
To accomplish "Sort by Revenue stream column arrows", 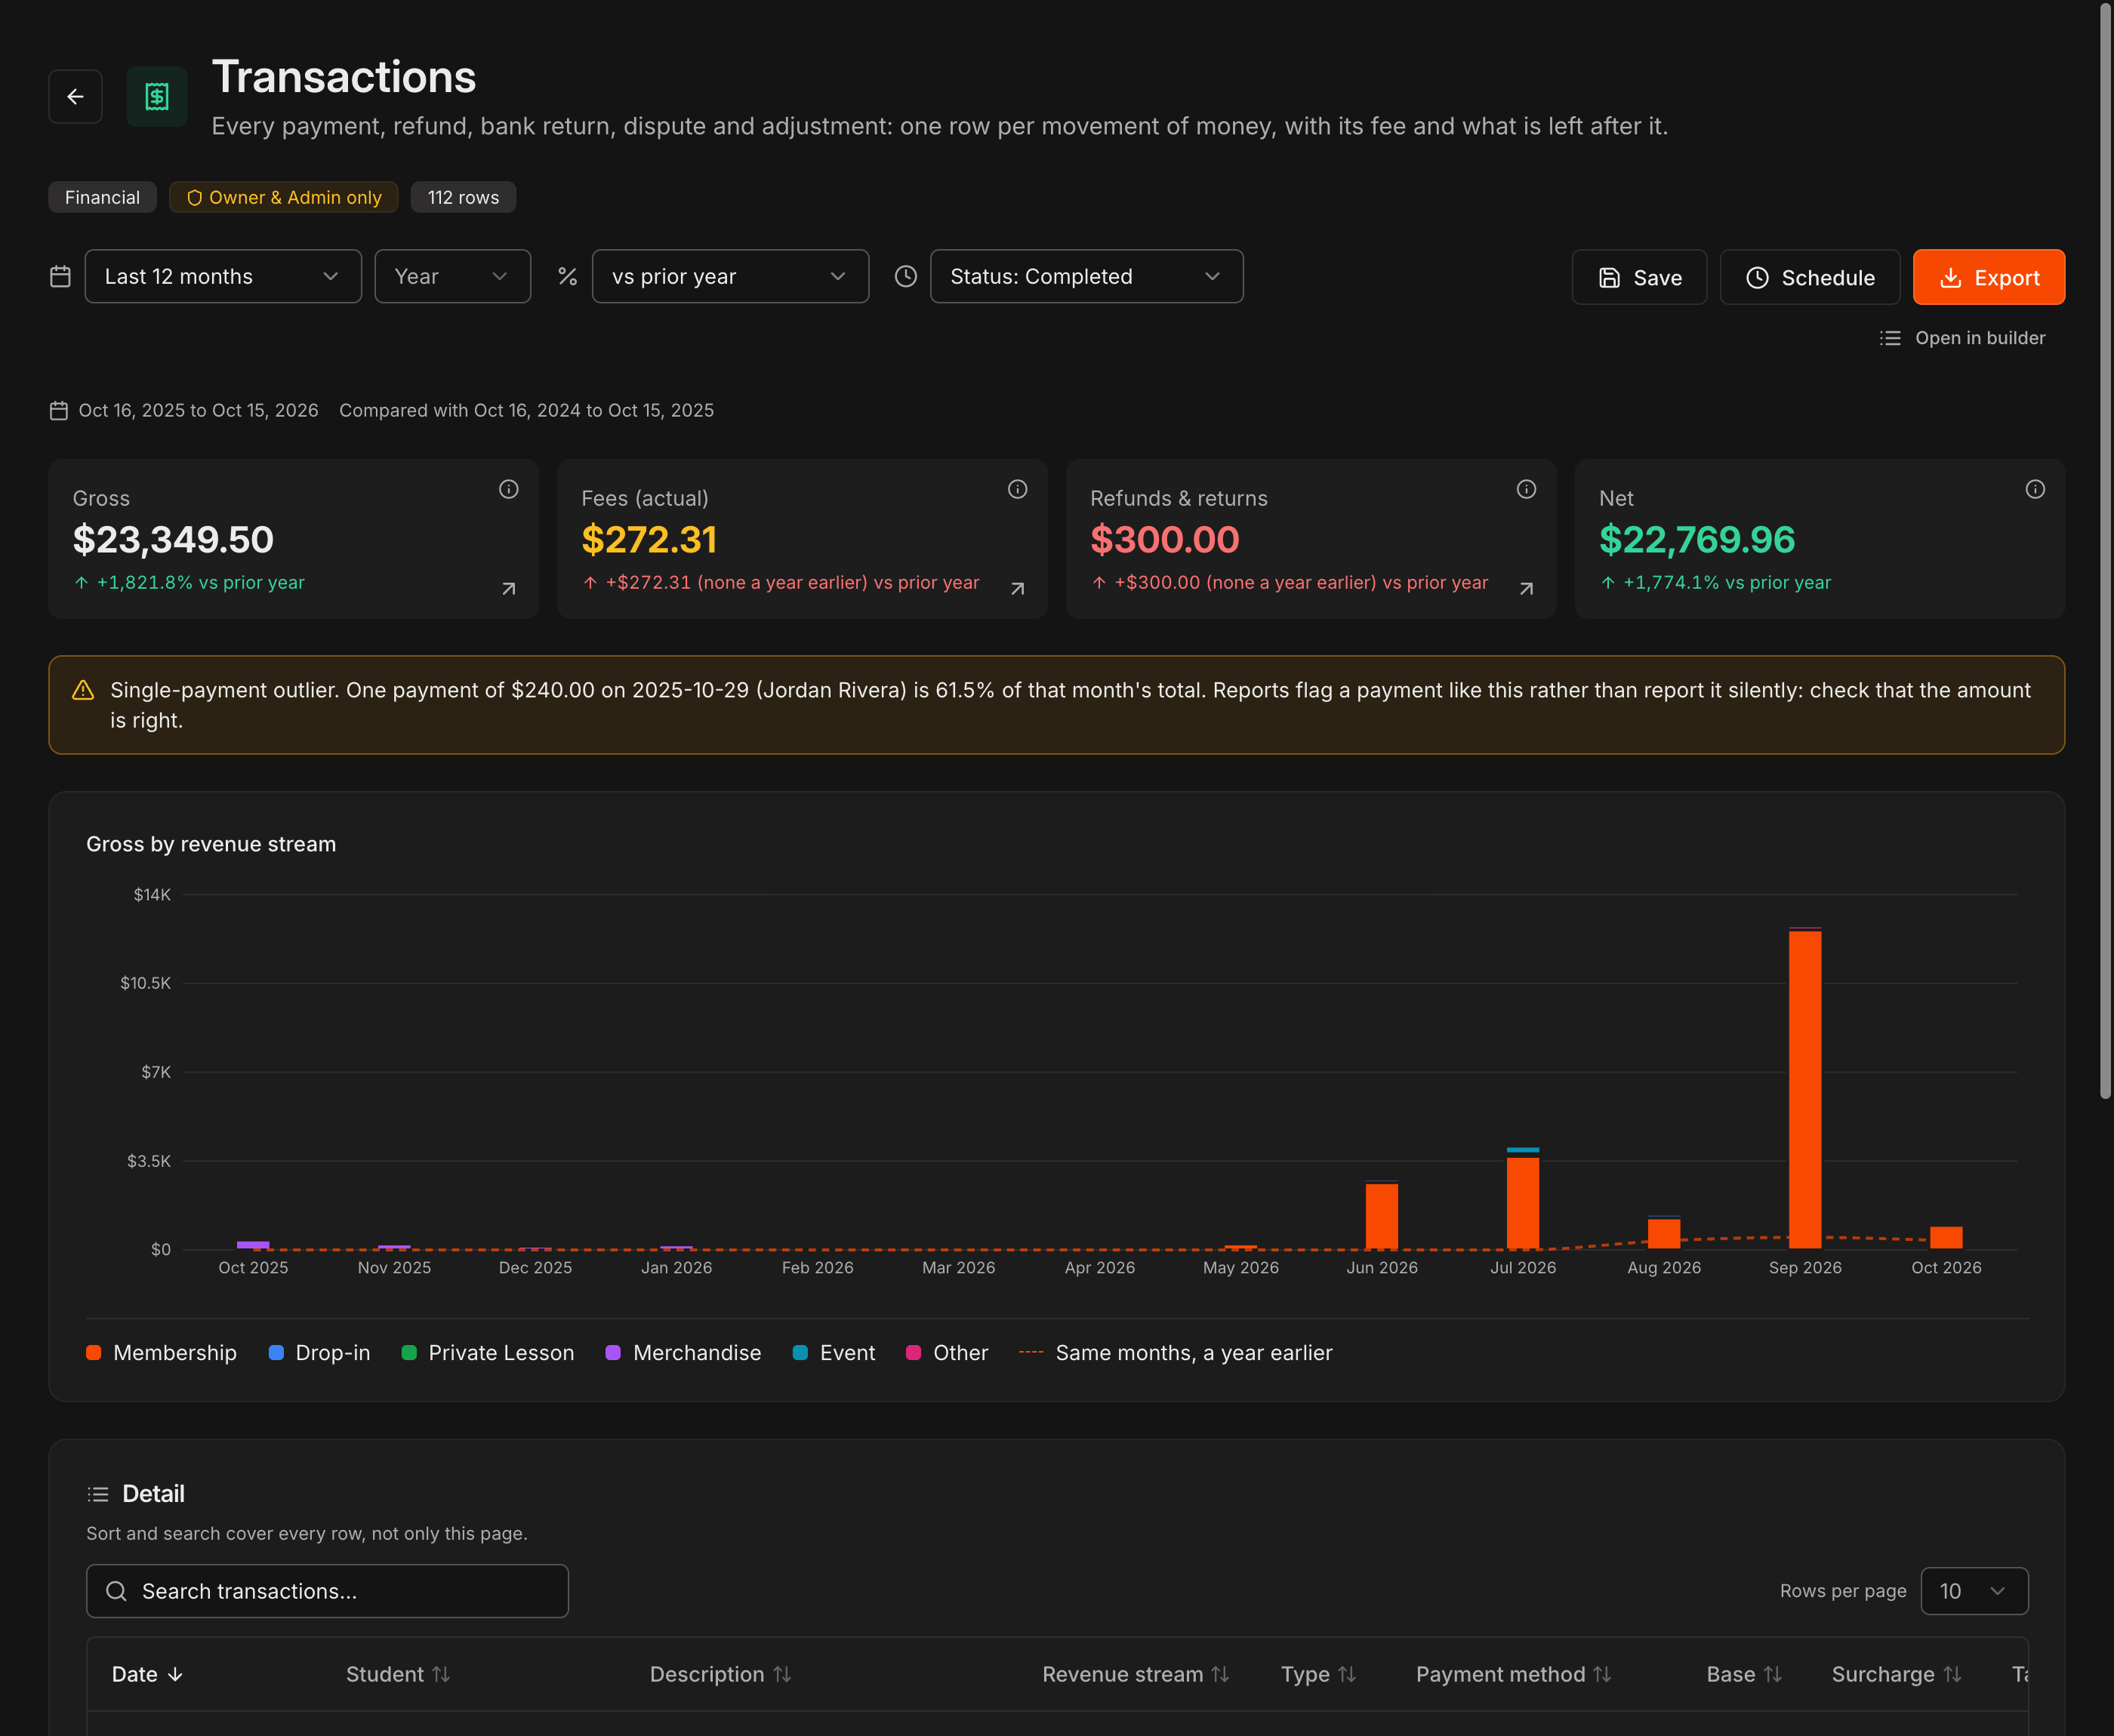I will tap(1220, 1674).
